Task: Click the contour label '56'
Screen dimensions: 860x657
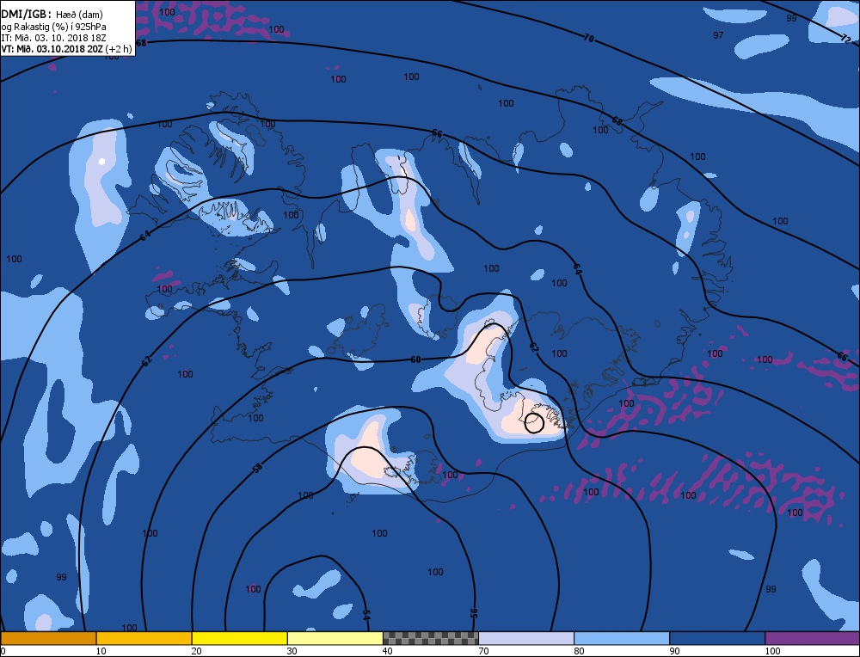Action: coord(474,612)
